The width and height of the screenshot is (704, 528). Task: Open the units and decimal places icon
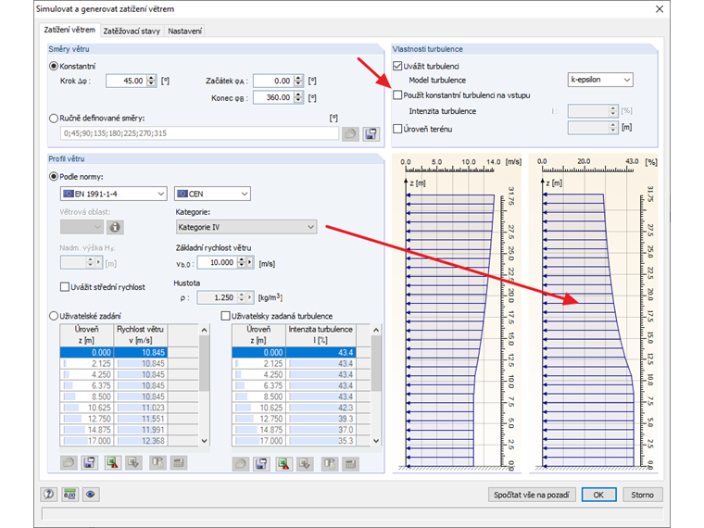(x=69, y=495)
